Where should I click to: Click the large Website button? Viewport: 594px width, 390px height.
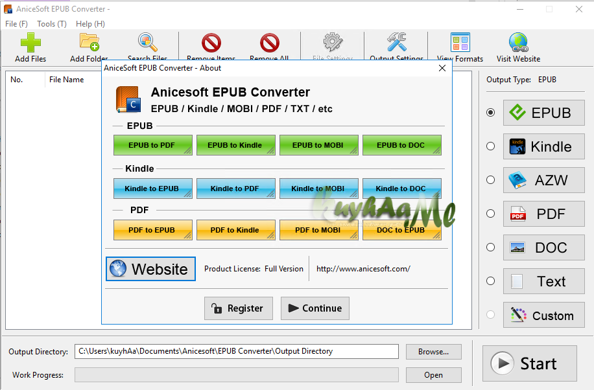click(x=151, y=269)
